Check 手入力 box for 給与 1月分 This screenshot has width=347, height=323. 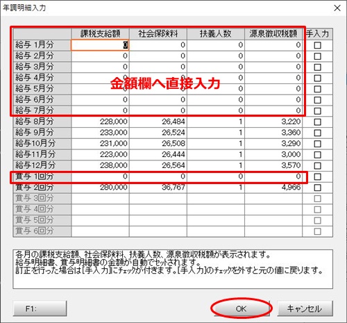click(317, 45)
